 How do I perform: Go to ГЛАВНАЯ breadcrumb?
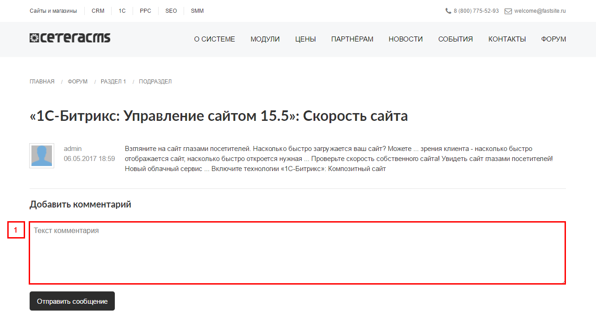tap(42, 82)
